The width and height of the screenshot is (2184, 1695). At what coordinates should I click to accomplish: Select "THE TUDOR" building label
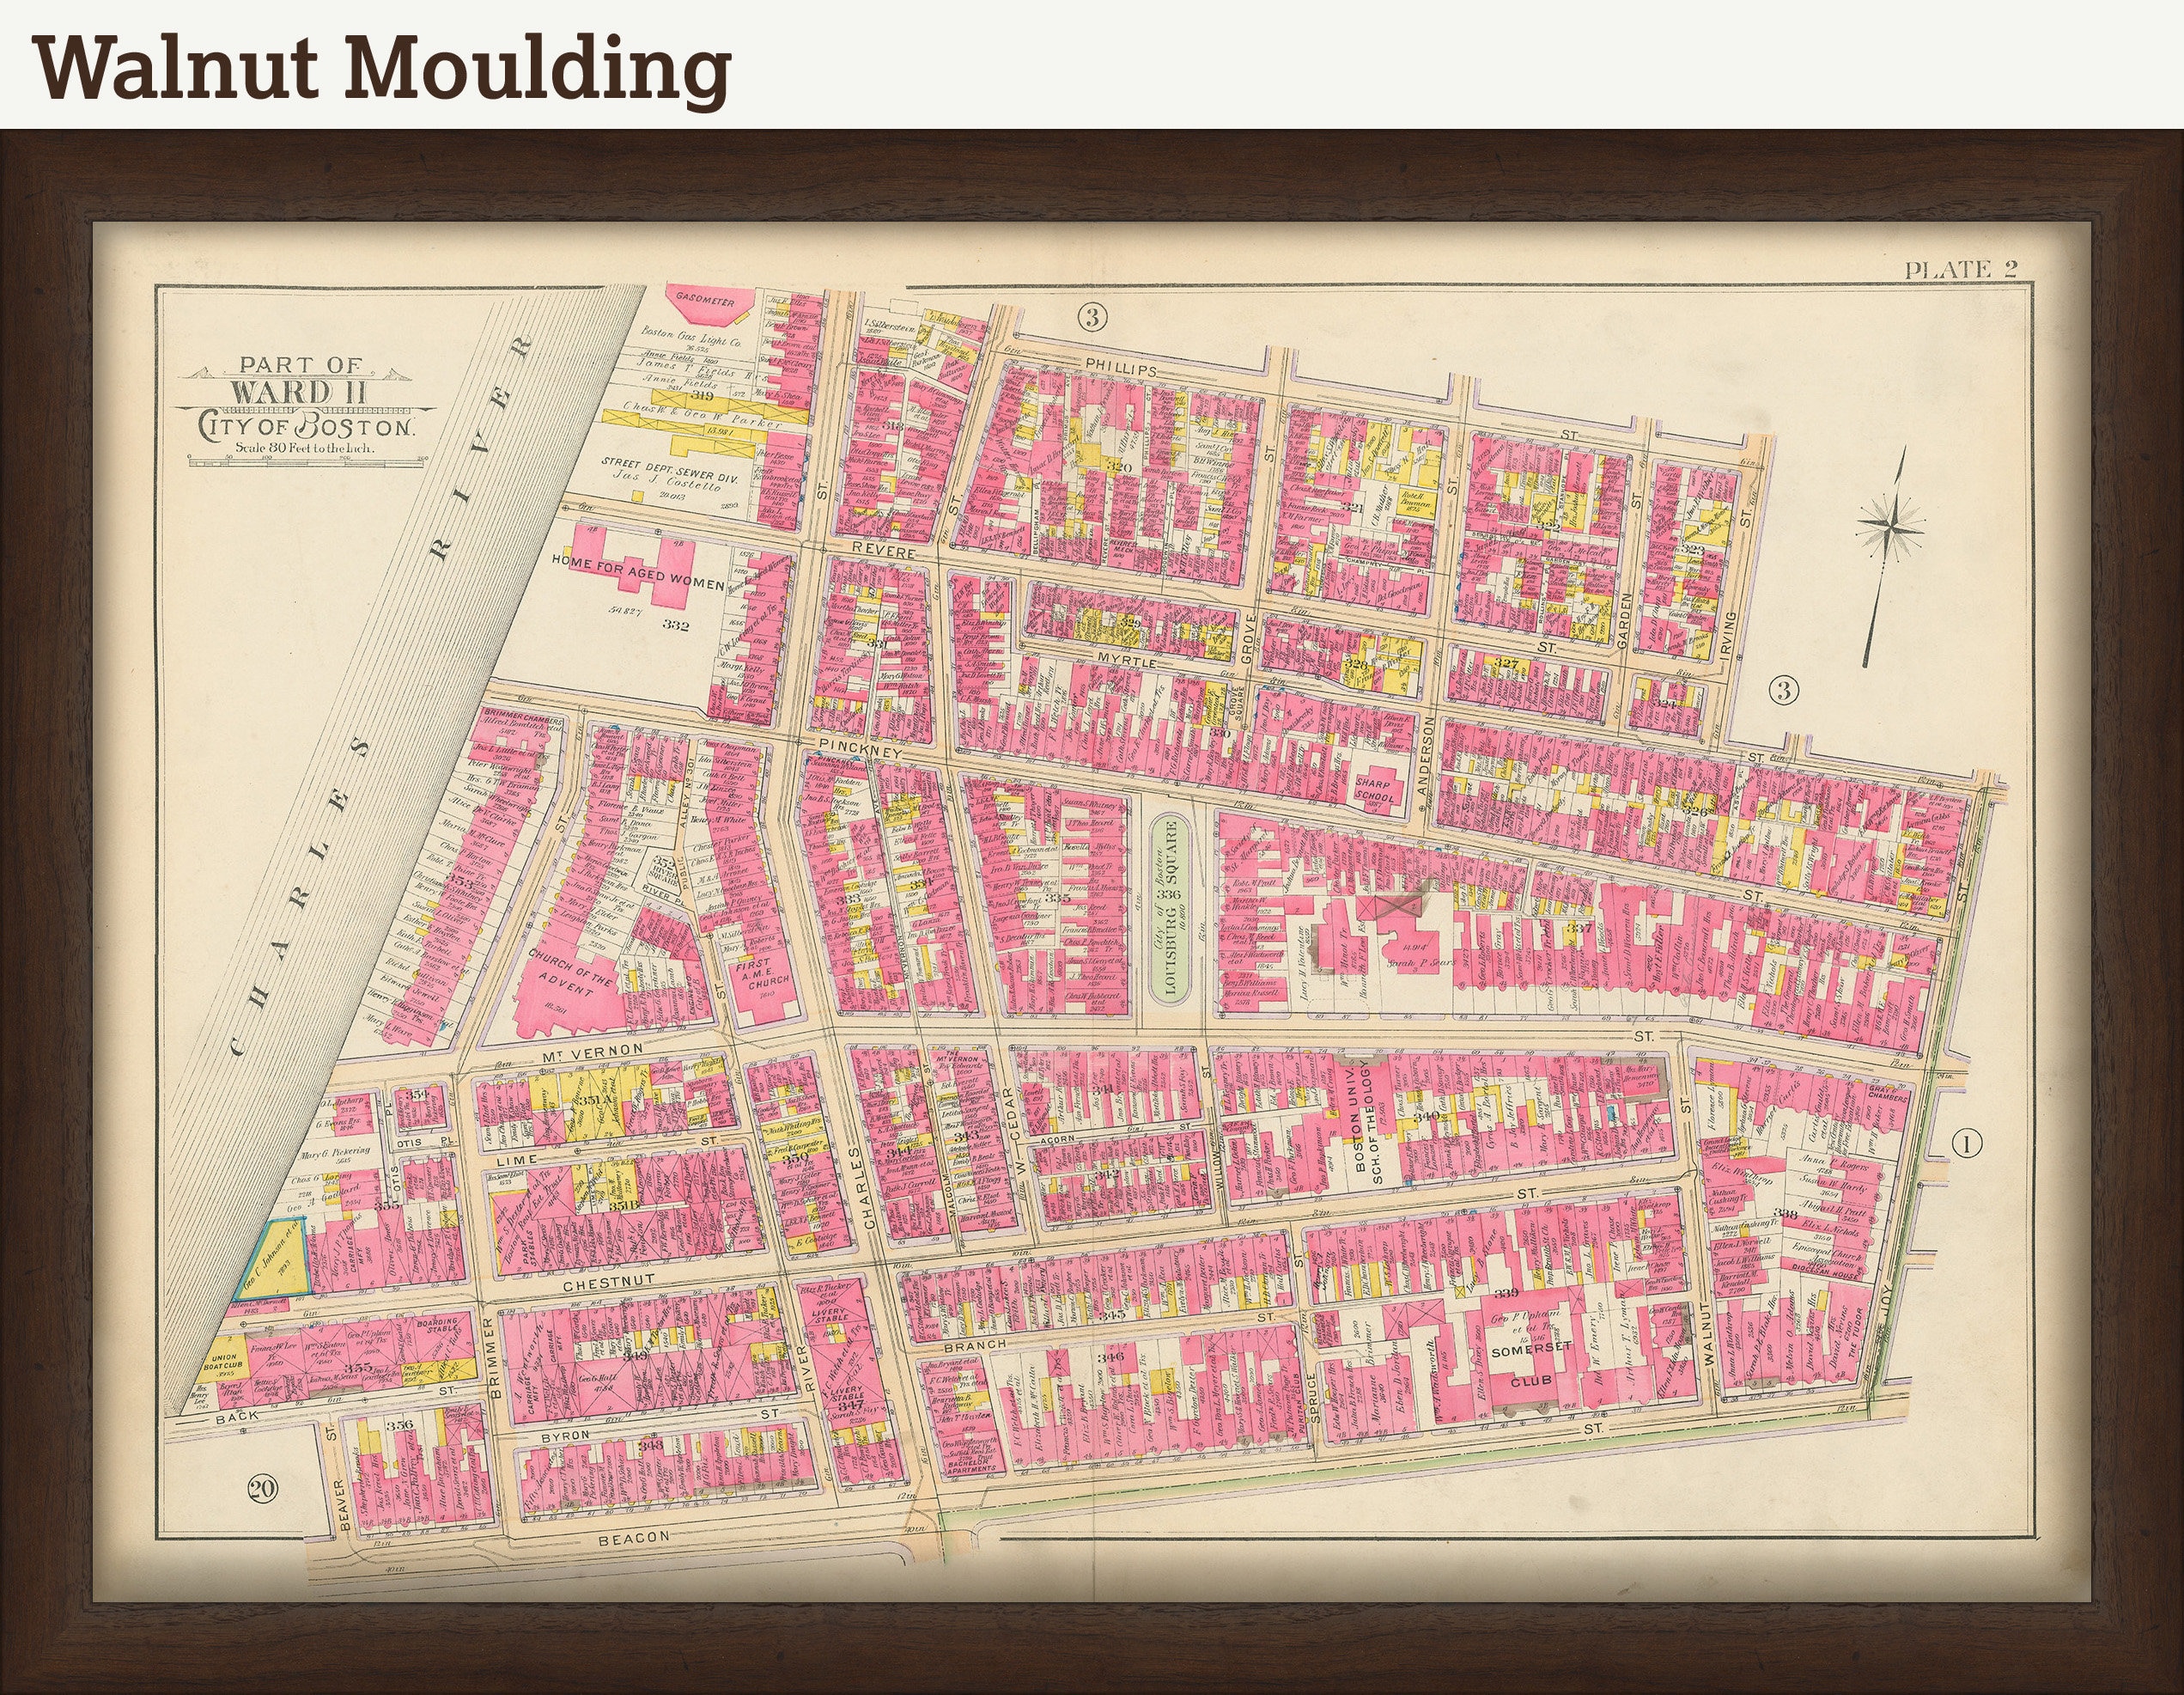[1854, 1331]
